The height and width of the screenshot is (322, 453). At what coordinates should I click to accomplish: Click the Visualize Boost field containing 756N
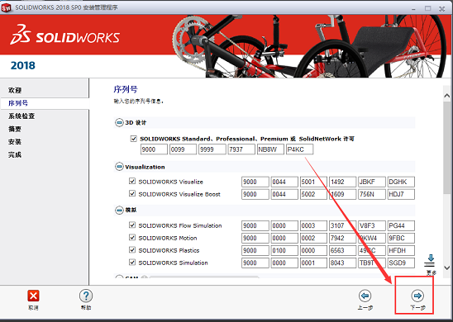(372, 194)
